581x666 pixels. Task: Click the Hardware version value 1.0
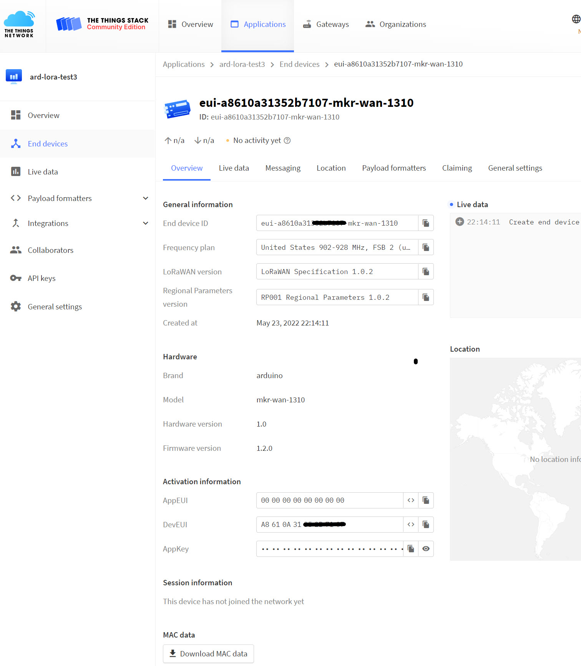tap(261, 424)
